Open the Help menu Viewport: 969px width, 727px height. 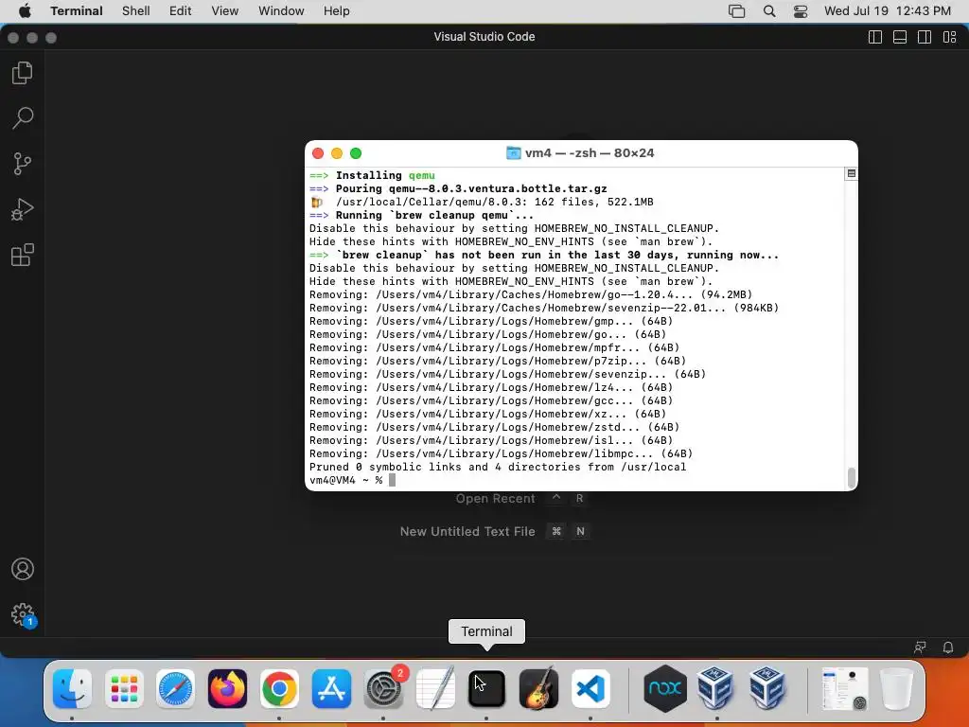click(337, 11)
